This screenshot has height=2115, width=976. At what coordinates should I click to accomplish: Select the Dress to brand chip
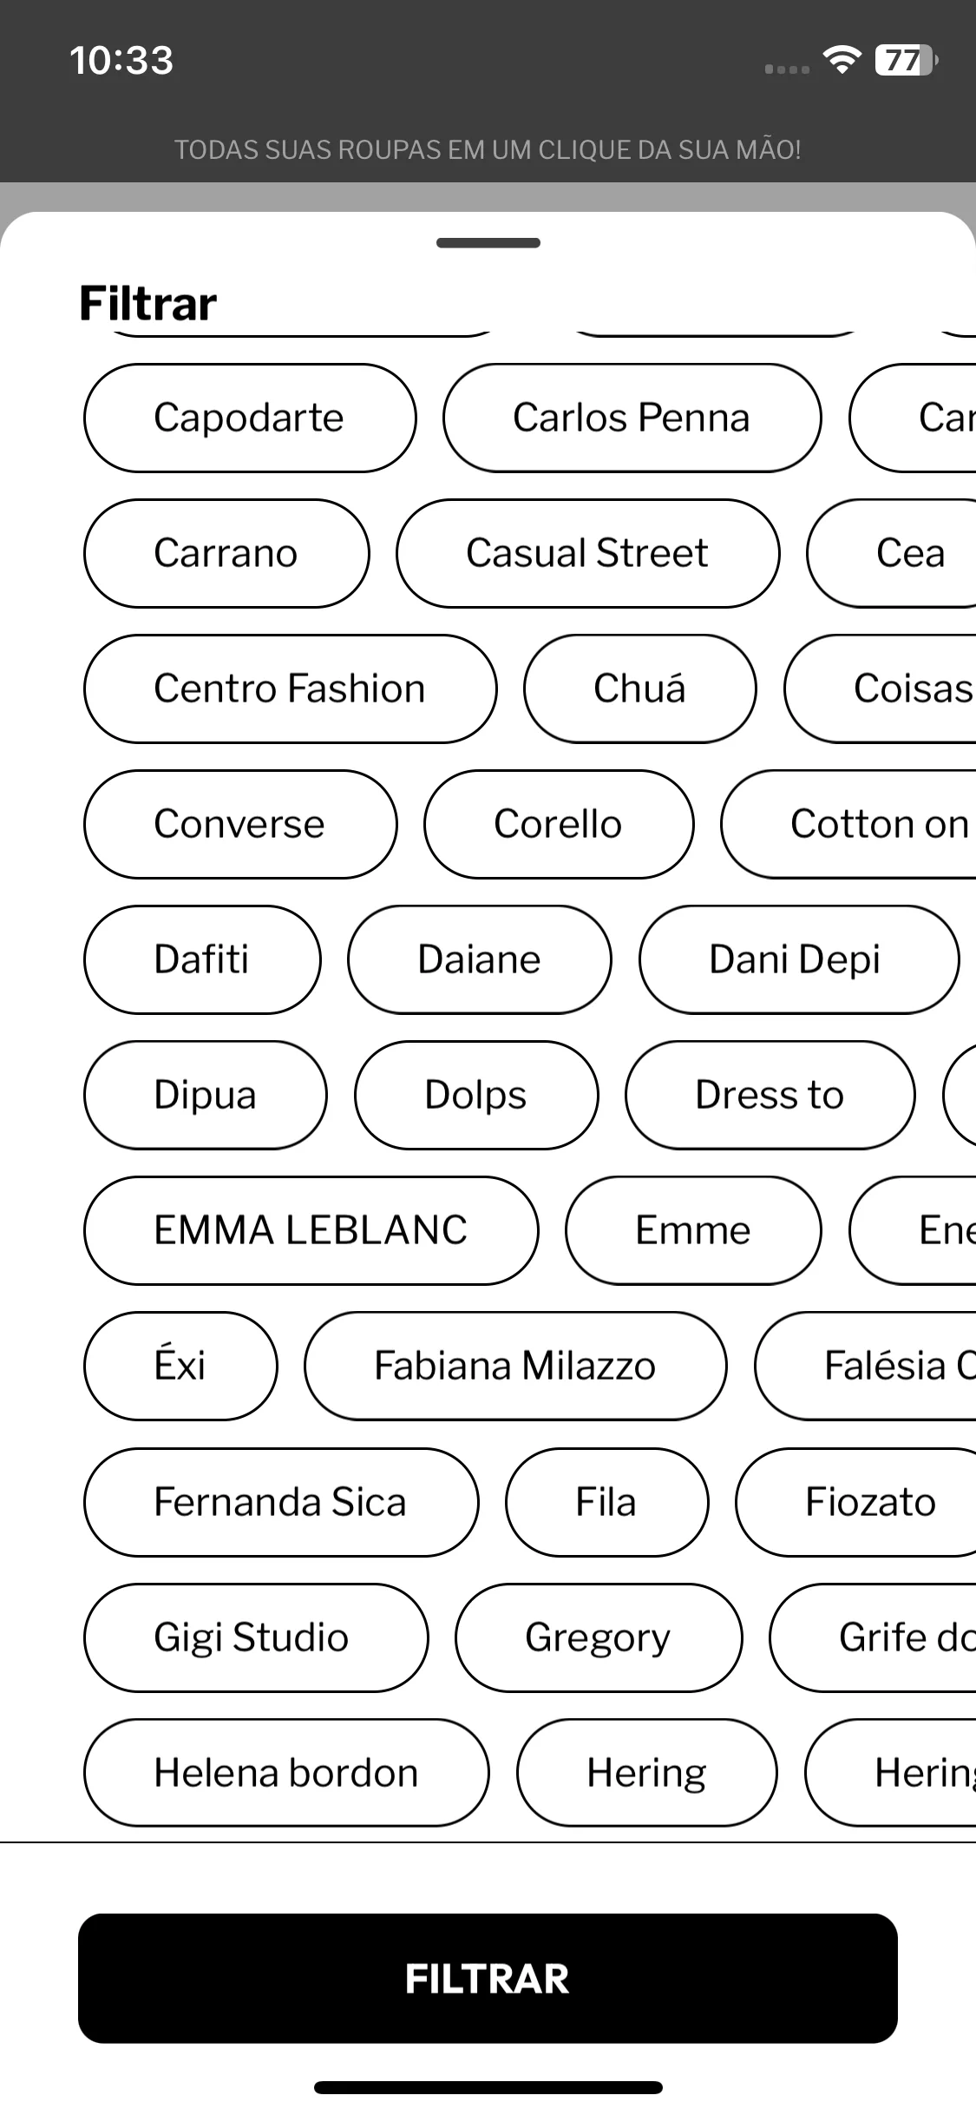tap(770, 1095)
